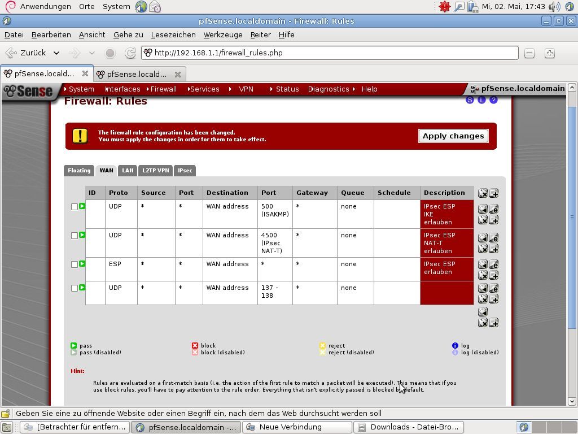578x434 pixels.
Task: Open the Lesezeichen browser menu
Action: pos(173,34)
